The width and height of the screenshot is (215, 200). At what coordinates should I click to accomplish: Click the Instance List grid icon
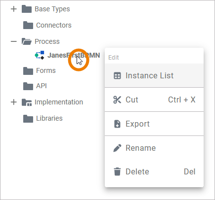click(117, 76)
